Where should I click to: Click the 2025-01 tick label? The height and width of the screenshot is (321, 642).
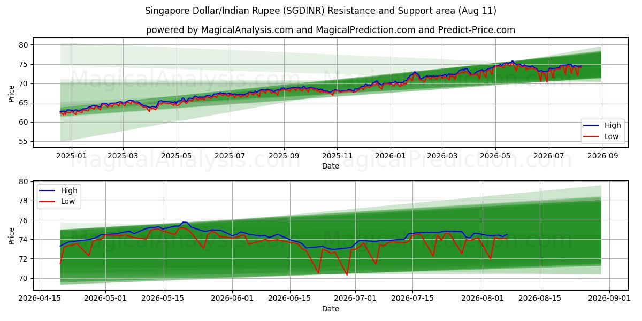tap(71, 156)
